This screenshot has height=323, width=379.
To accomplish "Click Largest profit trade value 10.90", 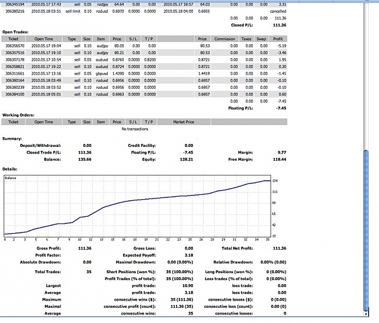I will (187, 286).
